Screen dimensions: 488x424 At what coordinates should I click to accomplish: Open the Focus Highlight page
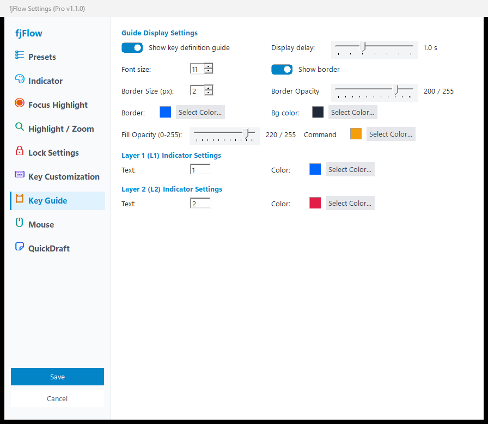[x=58, y=105]
